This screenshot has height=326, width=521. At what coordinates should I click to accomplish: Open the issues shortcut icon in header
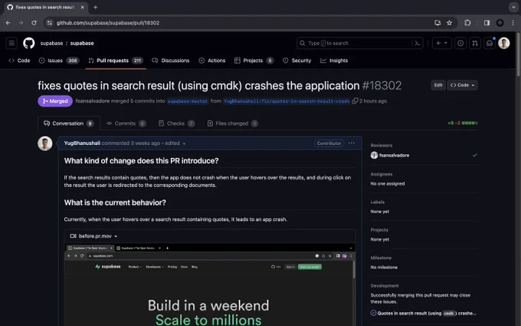(x=460, y=43)
